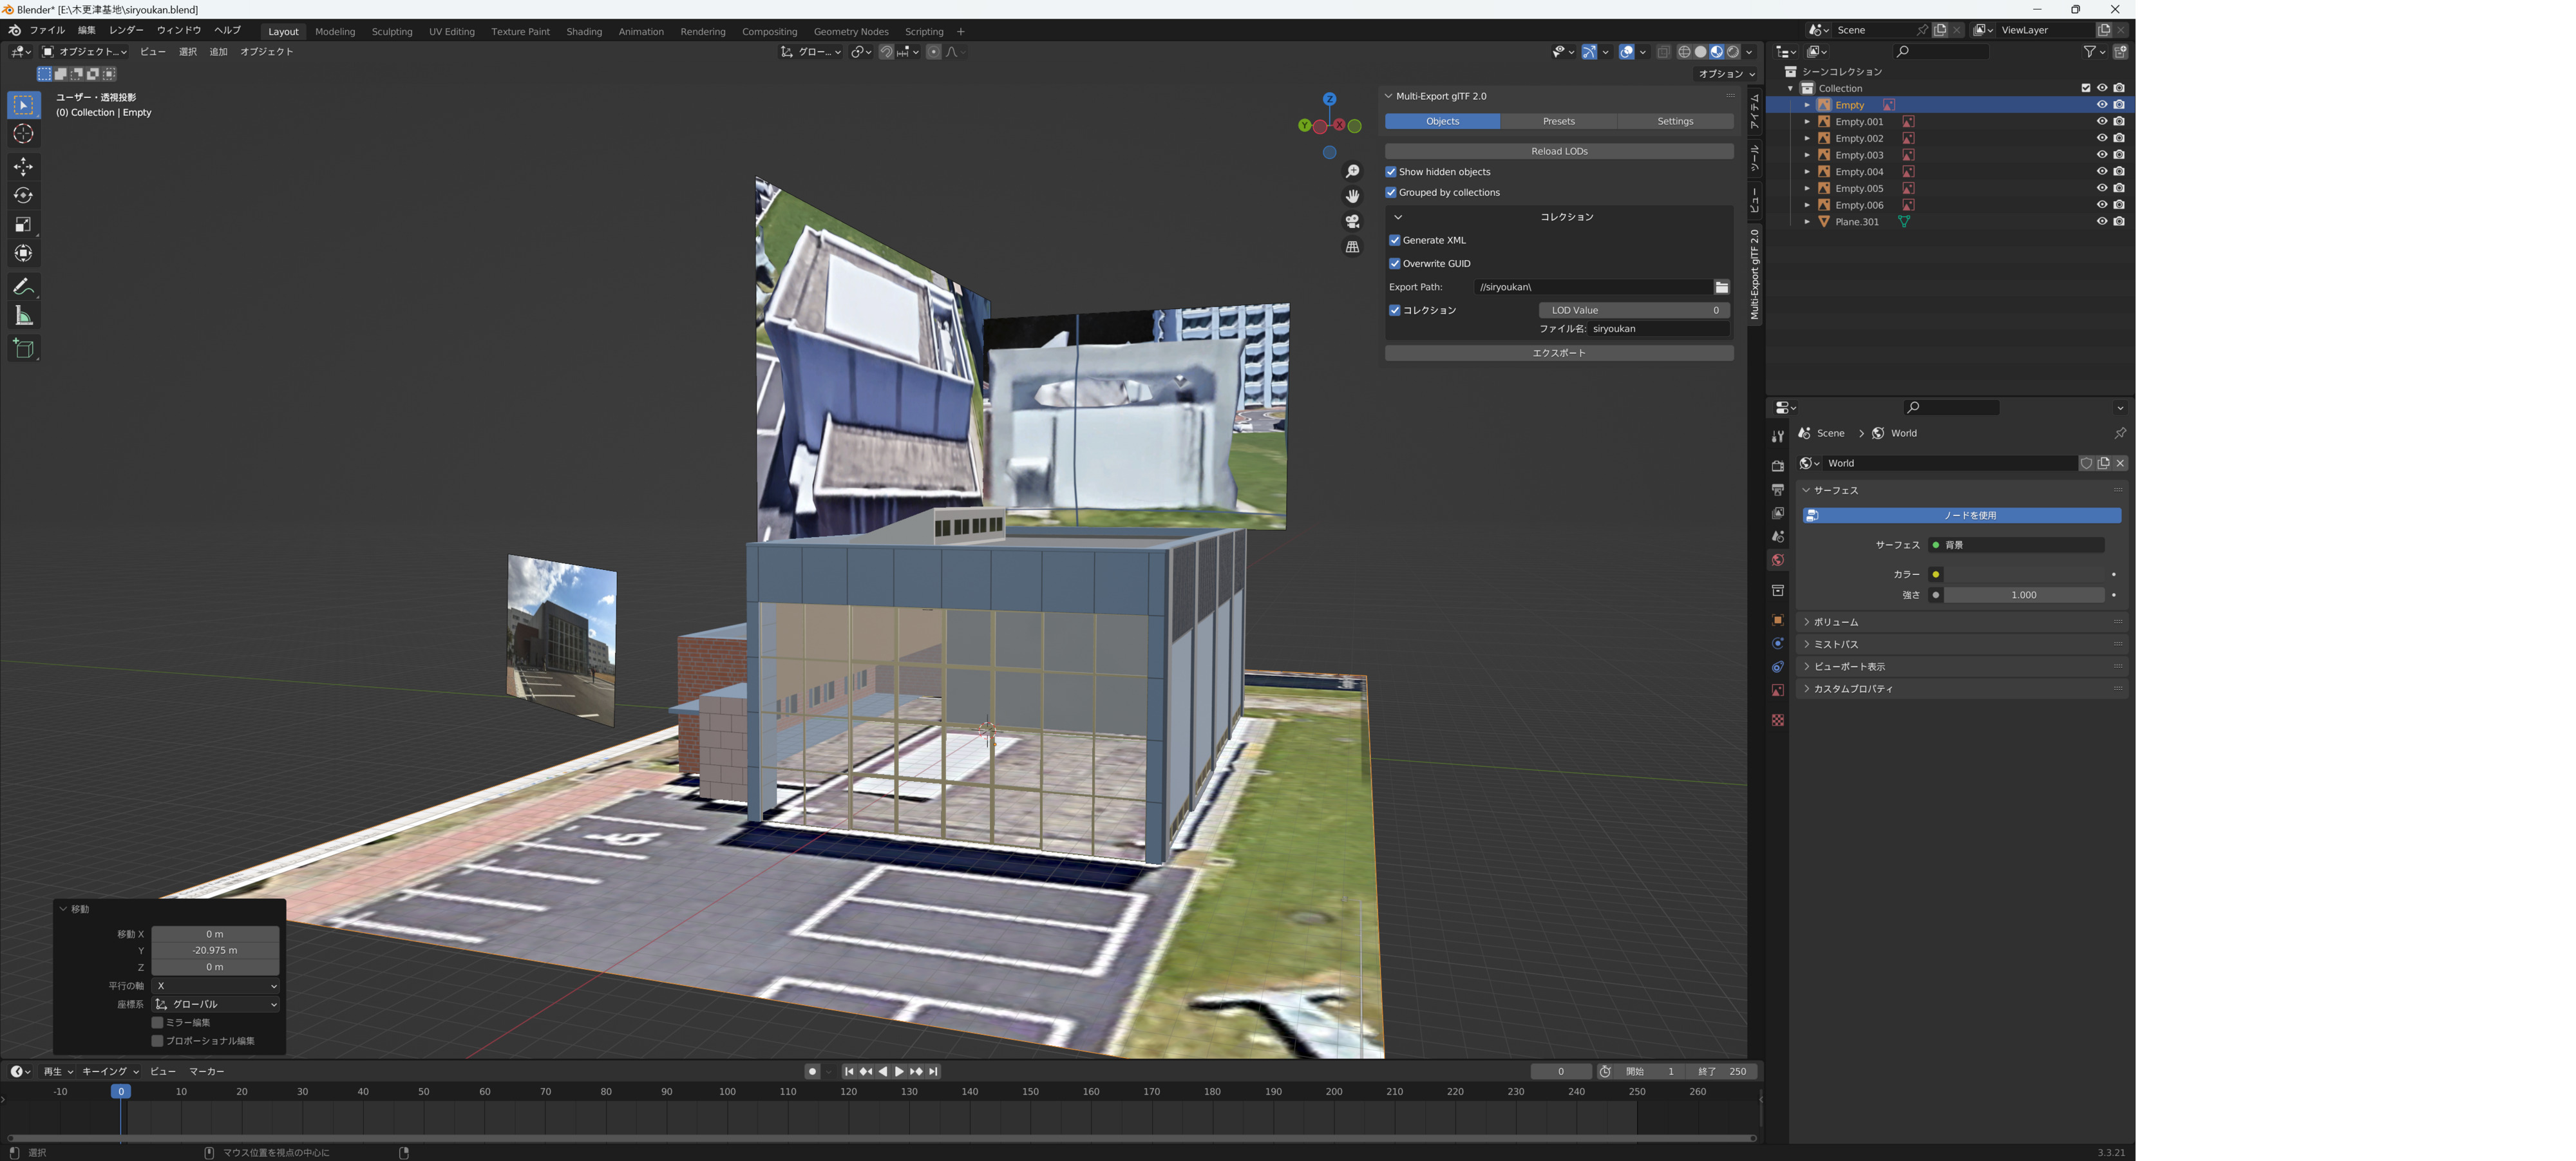This screenshot has height=1161, width=2576.
Task: Activate the Select Box tool
Action: point(24,105)
